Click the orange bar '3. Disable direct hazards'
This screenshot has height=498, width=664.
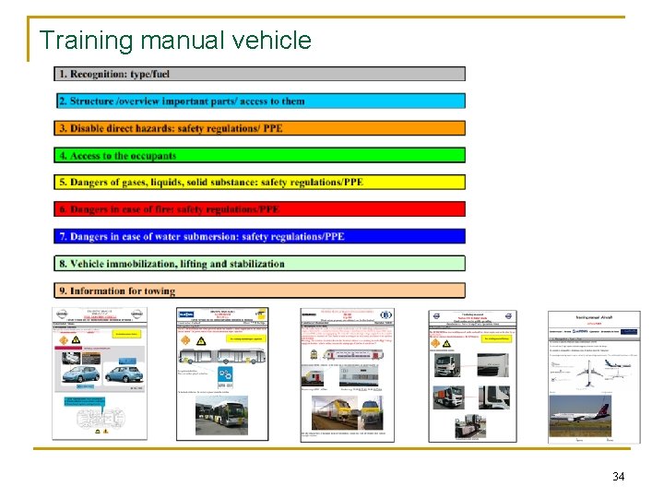pyautogui.click(x=259, y=128)
